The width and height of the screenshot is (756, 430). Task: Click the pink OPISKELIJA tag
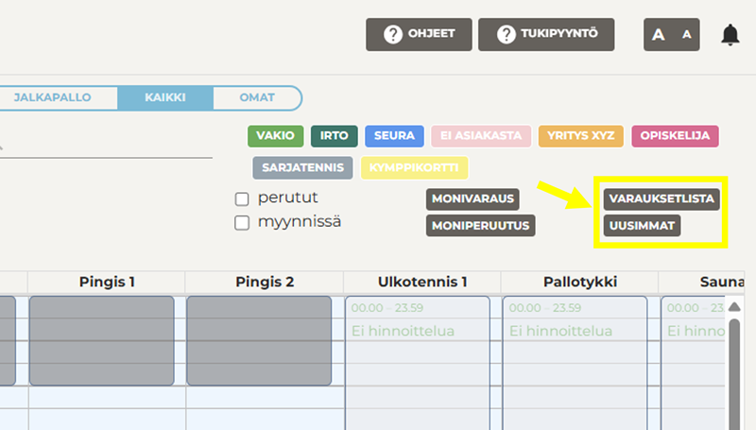[x=675, y=136]
